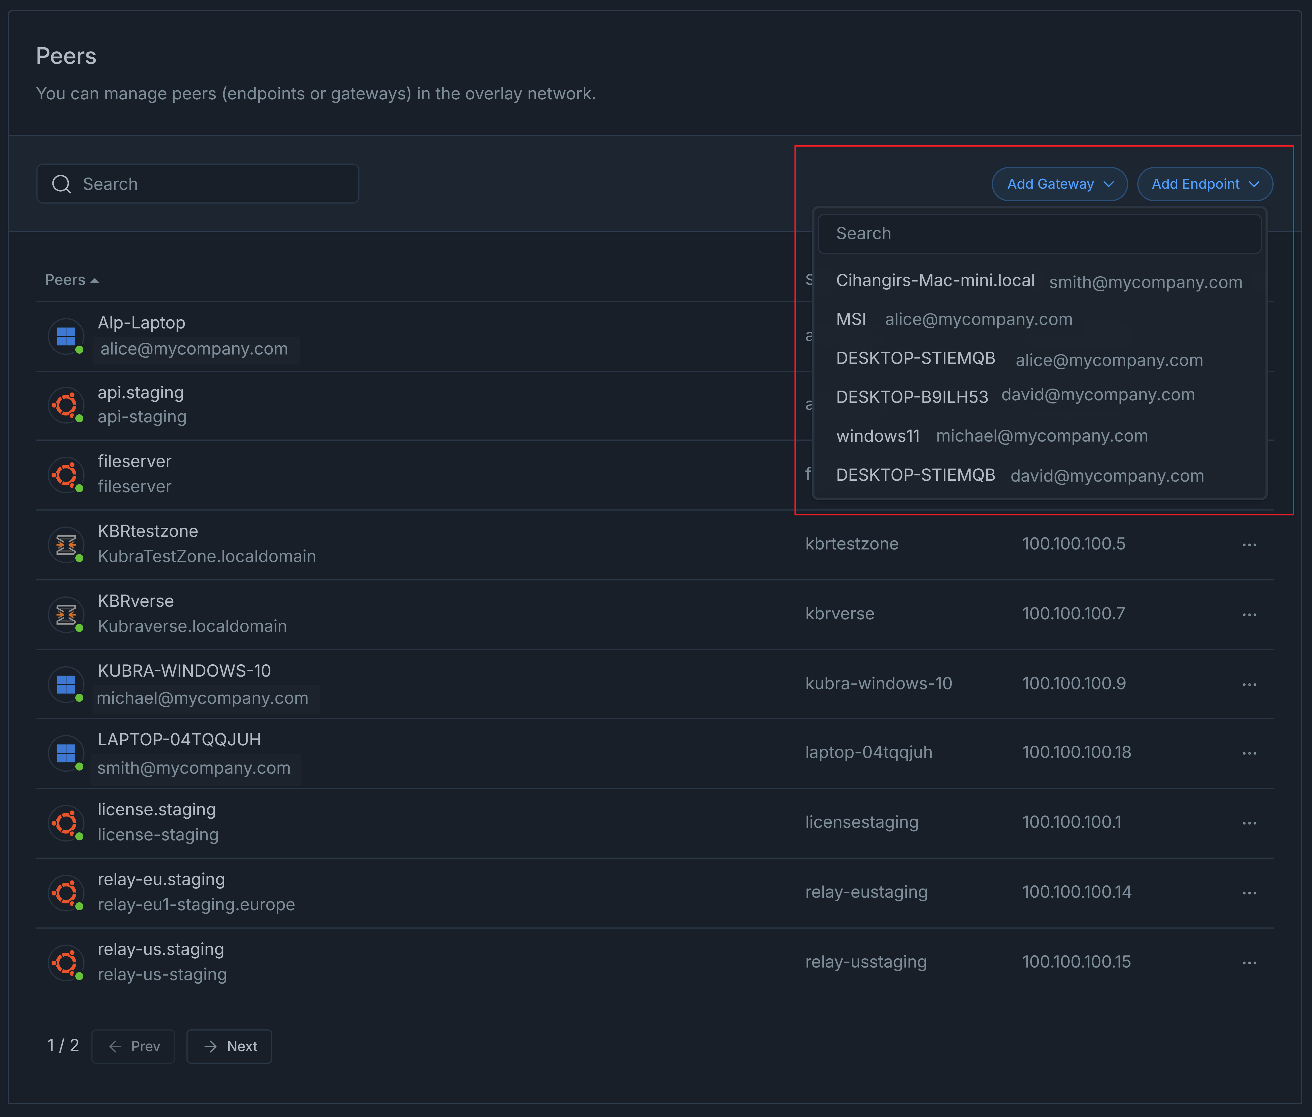Screen dimensions: 1312x1117
Task: Click the Ubuntu icon for relay-eu.staging
Action: pyautogui.click(x=66, y=893)
